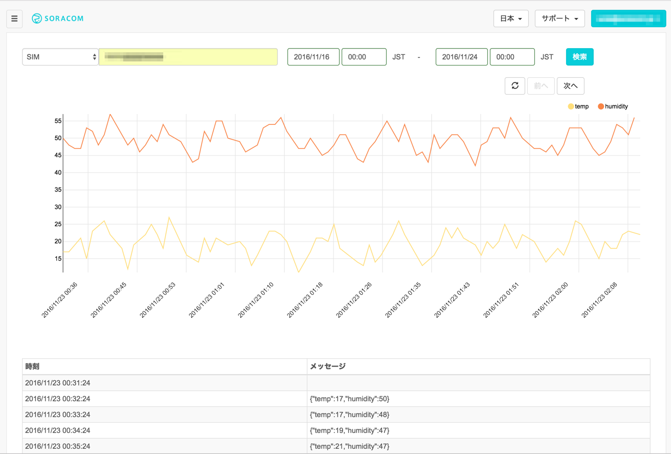Click the 時刻 column header

tap(165, 366)
